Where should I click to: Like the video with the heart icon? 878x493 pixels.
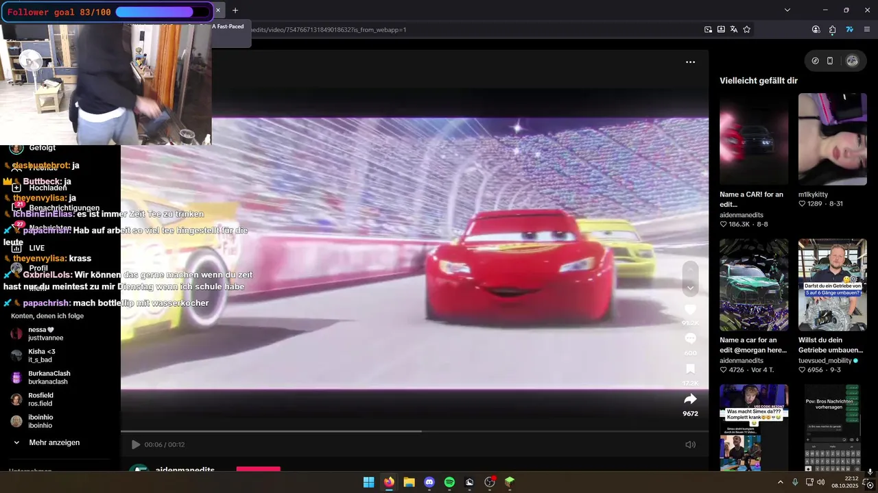click(691, 309)
